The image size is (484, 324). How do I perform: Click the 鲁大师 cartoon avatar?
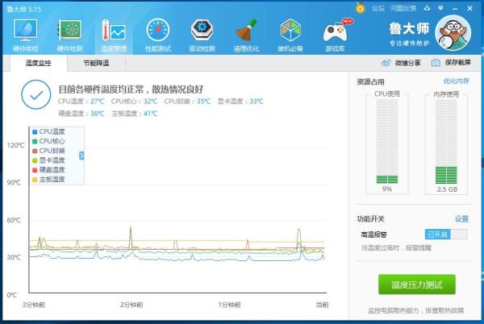click(x=453, y=33)
